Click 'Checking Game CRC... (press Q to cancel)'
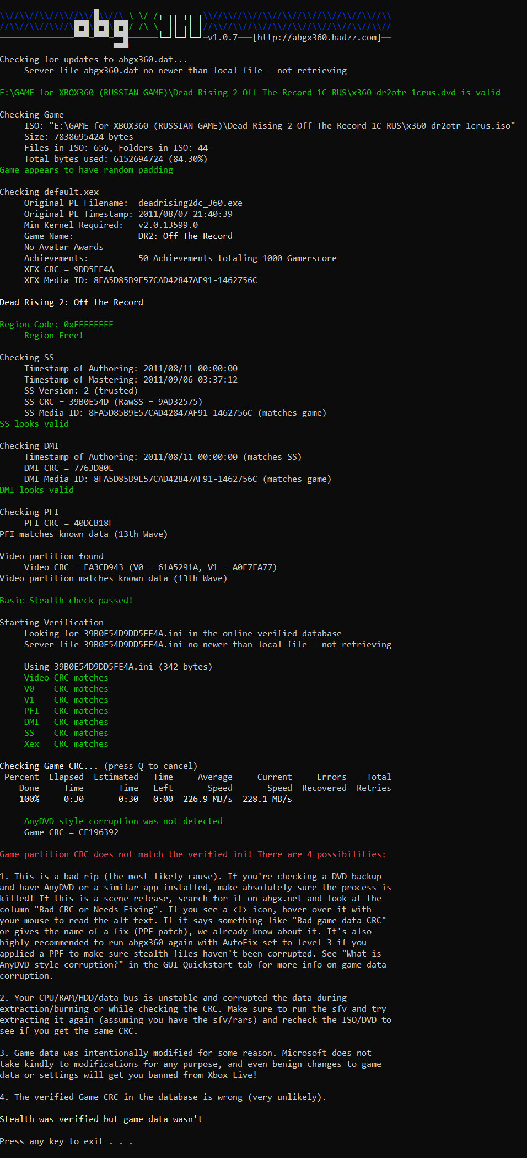The width and height of the screenshot is (527, 1158). tap(99, 766)
